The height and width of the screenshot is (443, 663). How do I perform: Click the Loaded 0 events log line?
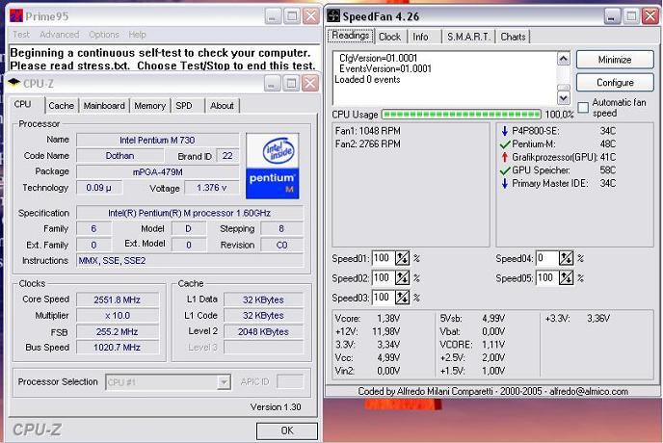(367, 80)
